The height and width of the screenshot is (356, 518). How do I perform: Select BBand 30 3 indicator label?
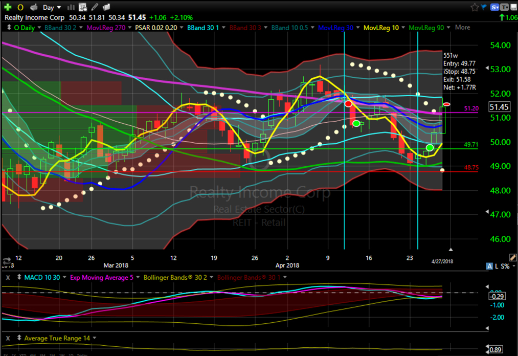pos(245,28)
